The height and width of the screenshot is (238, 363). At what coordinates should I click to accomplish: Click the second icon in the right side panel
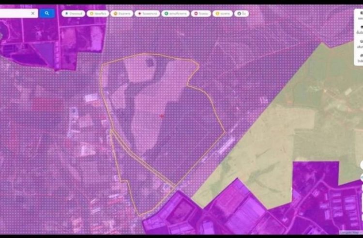coord(361,28)
